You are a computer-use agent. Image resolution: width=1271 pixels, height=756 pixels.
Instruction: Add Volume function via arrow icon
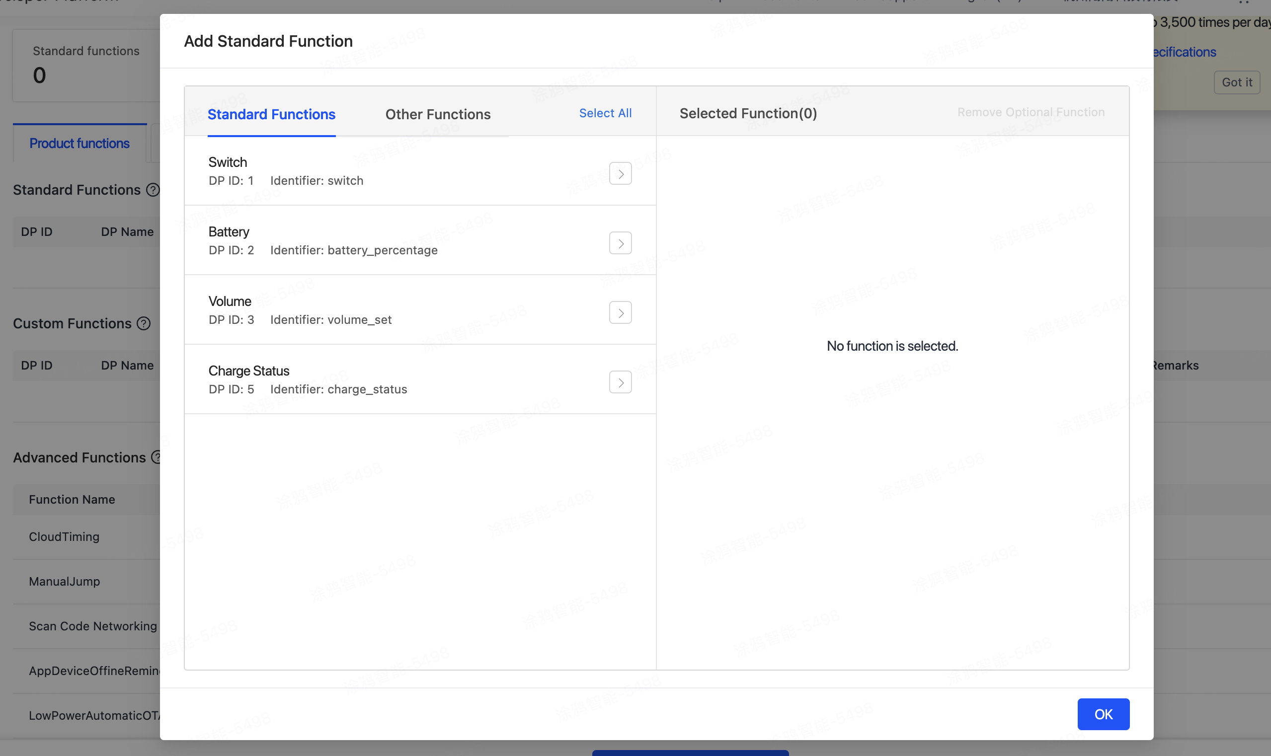620,313
